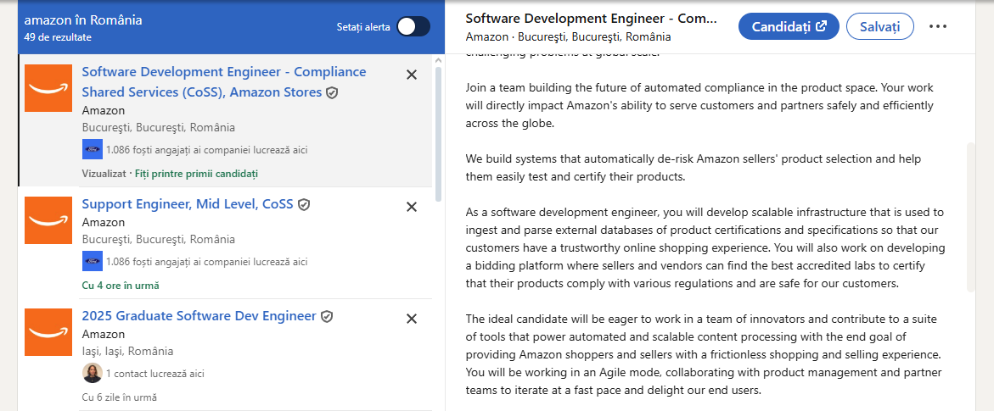
Task: Click alumni company icon in Support Engineer card
Action: 92,262
